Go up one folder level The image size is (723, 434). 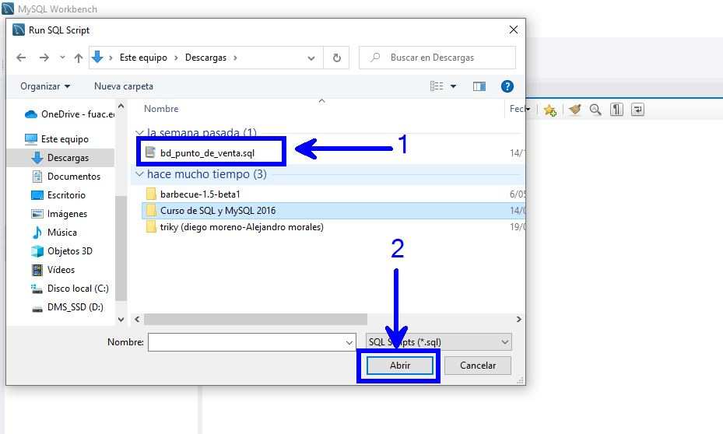point(79,58)
